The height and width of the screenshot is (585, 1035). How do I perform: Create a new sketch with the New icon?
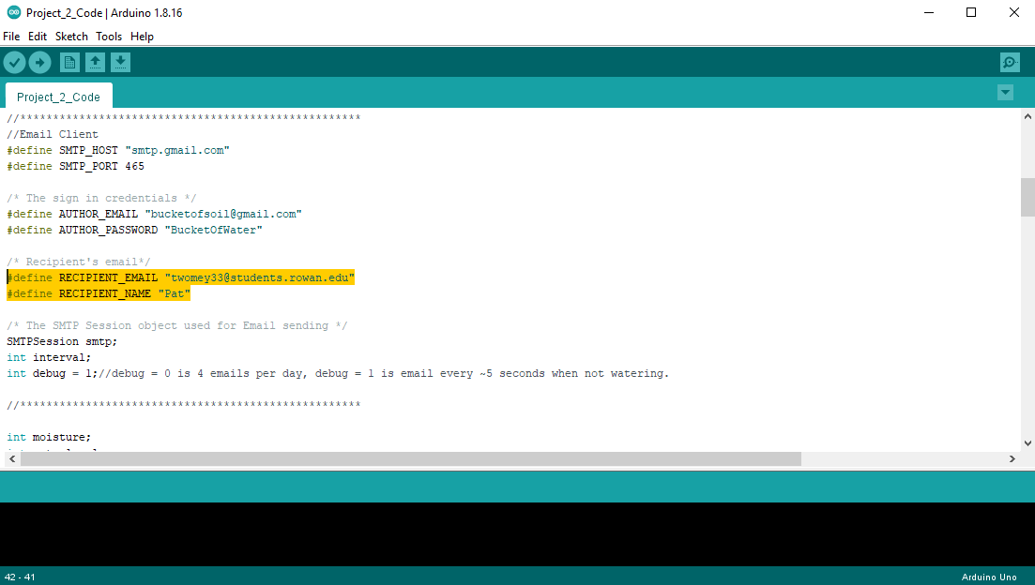coord(69,62)
